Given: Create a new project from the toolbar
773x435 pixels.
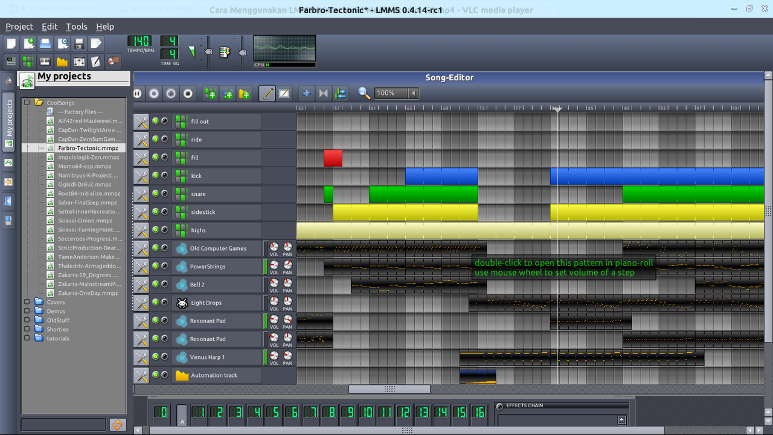Looking at the screenshot, I should pos(11,43).
